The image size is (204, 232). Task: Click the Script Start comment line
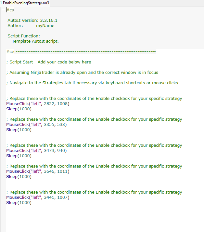pos(49,62)
